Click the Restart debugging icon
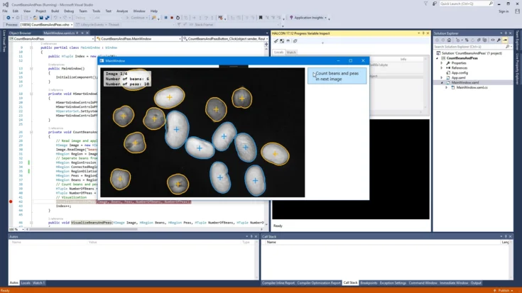The height and width of the screenshot is (293, 522). [x=178, y=18]
